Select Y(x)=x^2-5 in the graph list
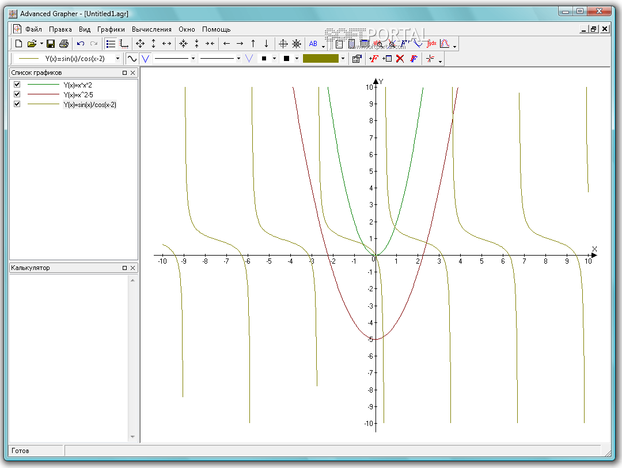 pyautogui.click(x=78, y=95)
